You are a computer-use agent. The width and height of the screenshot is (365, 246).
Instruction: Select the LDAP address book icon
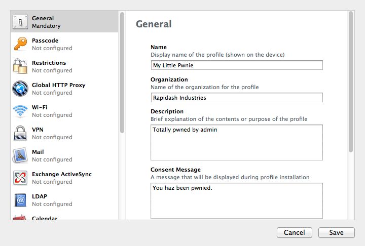point(20,200)
